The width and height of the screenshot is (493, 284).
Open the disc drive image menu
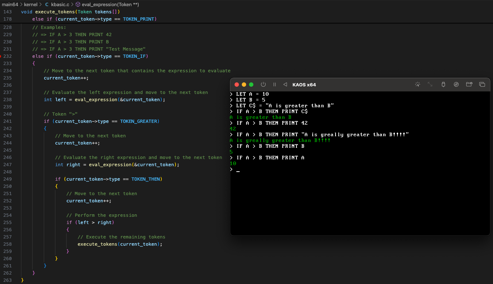(456, 85)
